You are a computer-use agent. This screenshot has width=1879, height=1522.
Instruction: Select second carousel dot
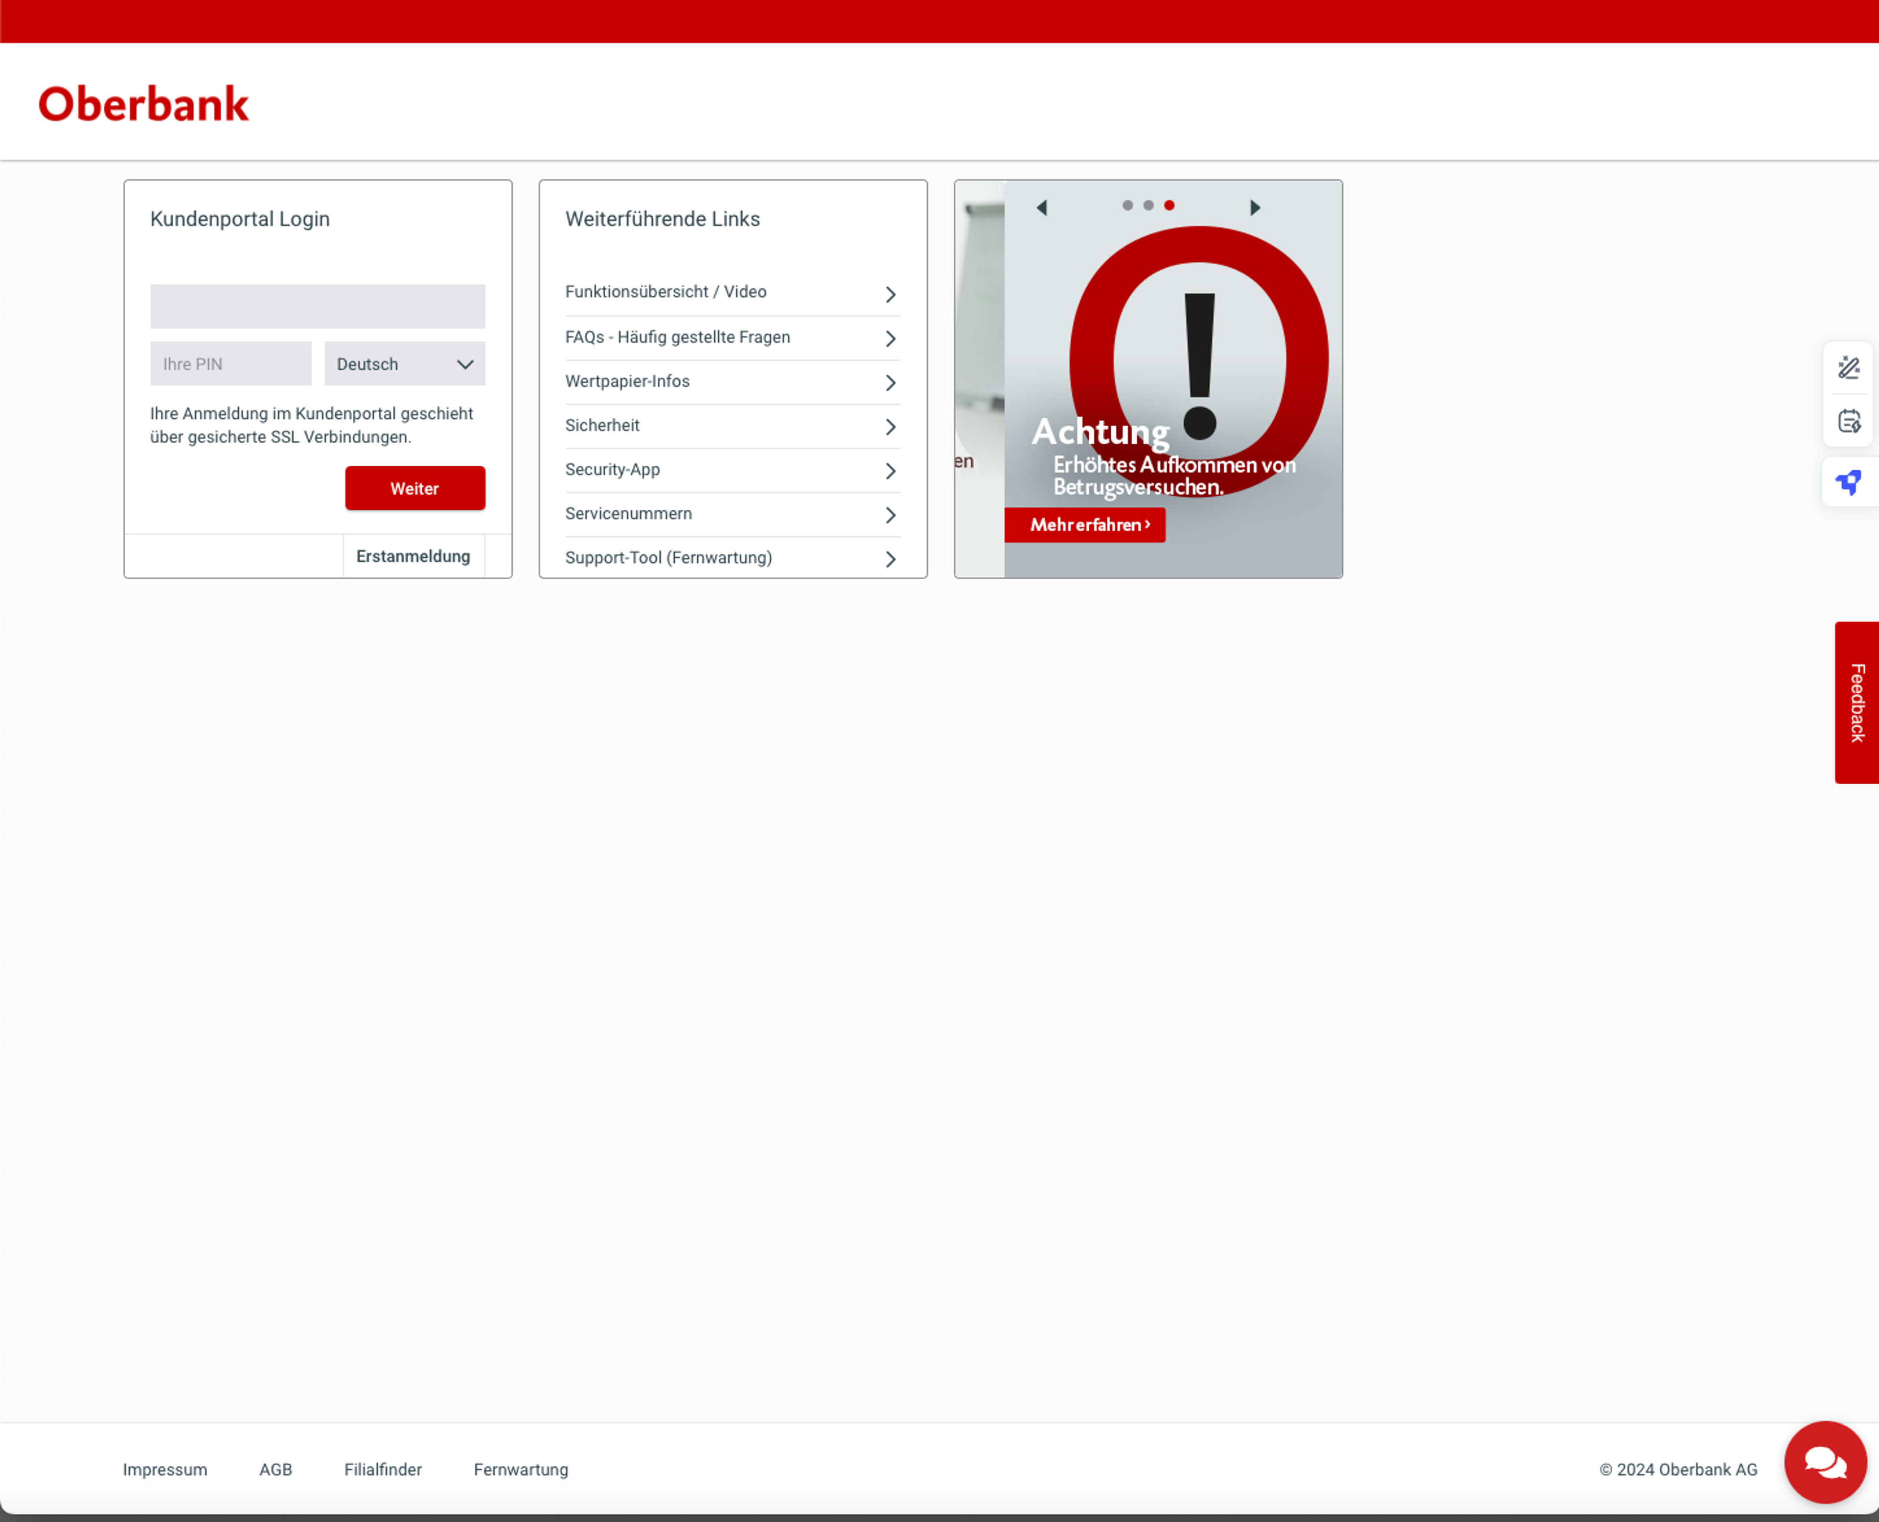pyautogui.click(x=1148, y=205)
